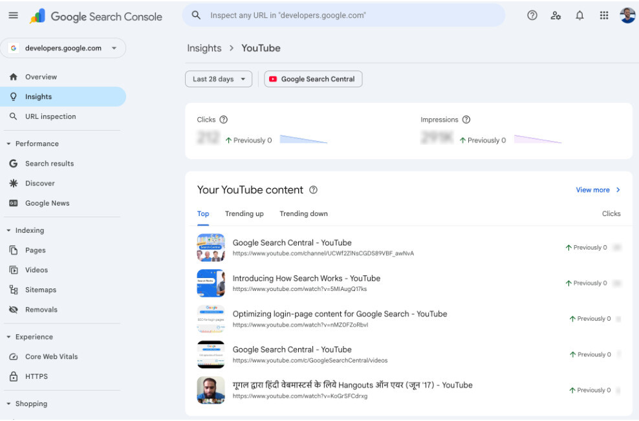
Task: Open the developers.google.com property selector
Action: 63,48
